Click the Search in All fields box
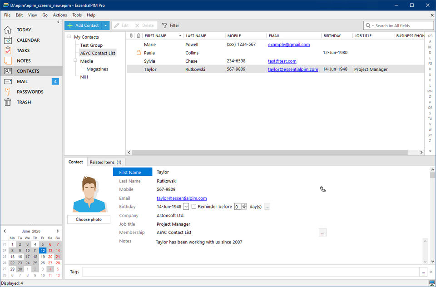Screen dimensions: 436x287 402,26
